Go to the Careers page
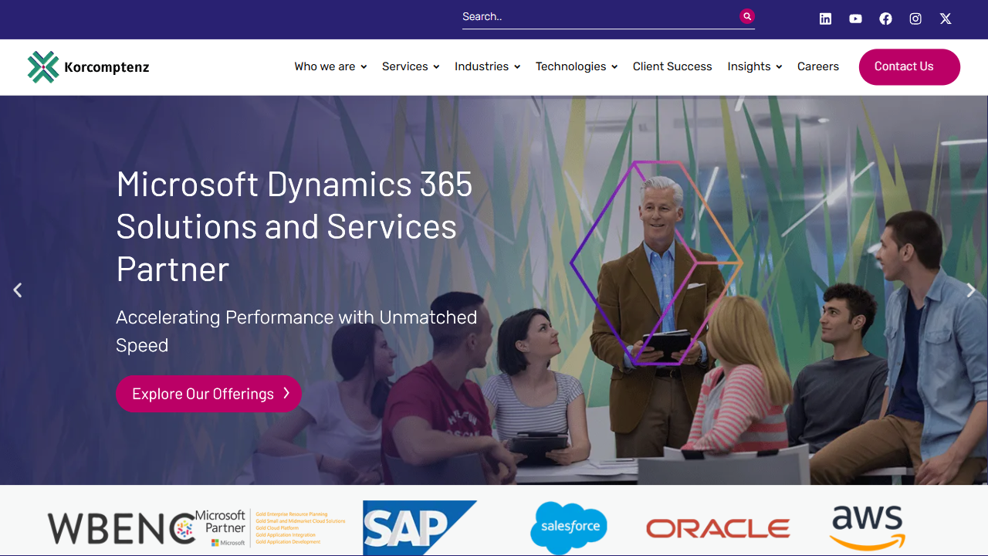 click(818, 66)
